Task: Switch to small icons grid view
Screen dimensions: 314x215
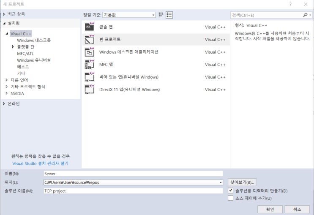Action: point(161,15)
